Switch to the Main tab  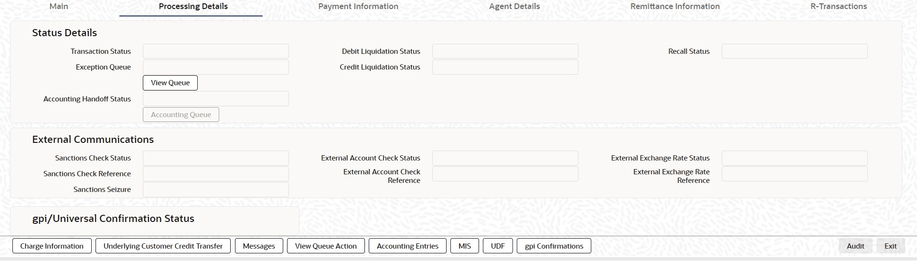59,7
